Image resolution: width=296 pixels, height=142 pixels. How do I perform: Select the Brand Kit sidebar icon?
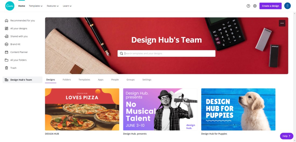pyautogui.click(x=6, y=44)
